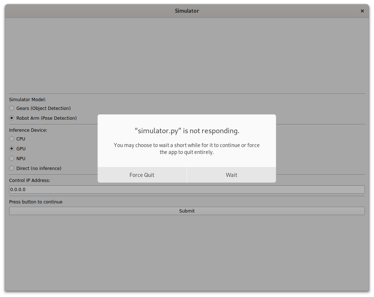Select Gears (Object Detection) radio option
This screenshot has width=374, height=297.
tap(12, 108)
